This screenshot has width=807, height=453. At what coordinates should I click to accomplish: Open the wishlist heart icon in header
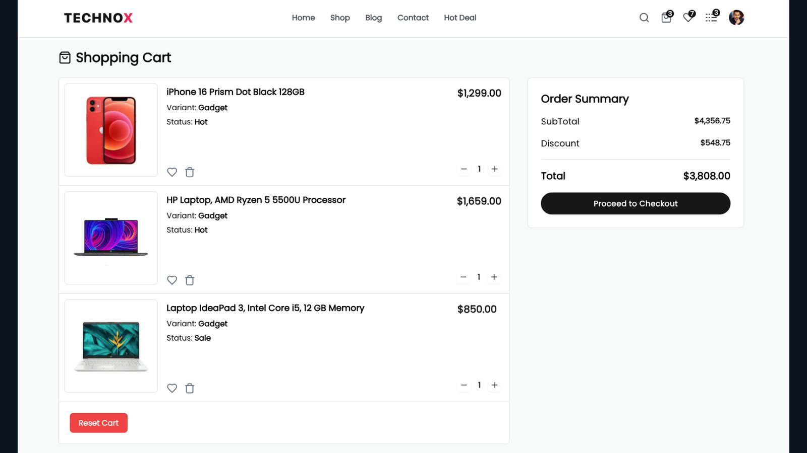tap(688, 18)
